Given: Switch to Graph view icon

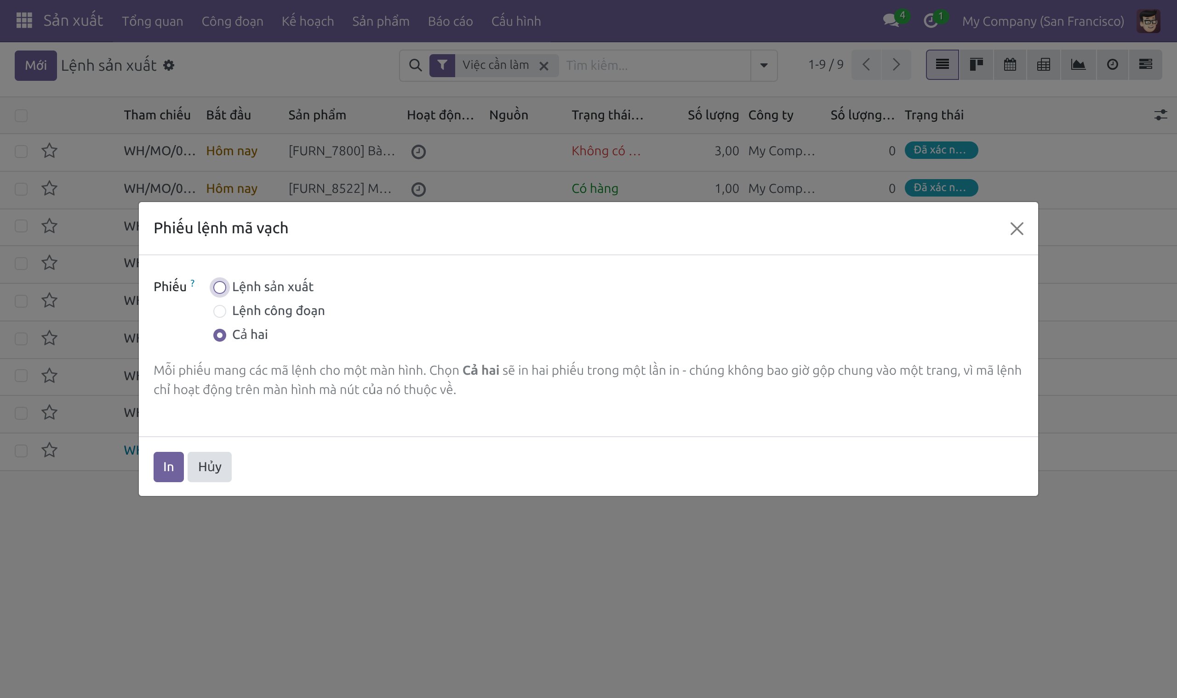Looking at the screenshot, I should (x=1078, y=65).
